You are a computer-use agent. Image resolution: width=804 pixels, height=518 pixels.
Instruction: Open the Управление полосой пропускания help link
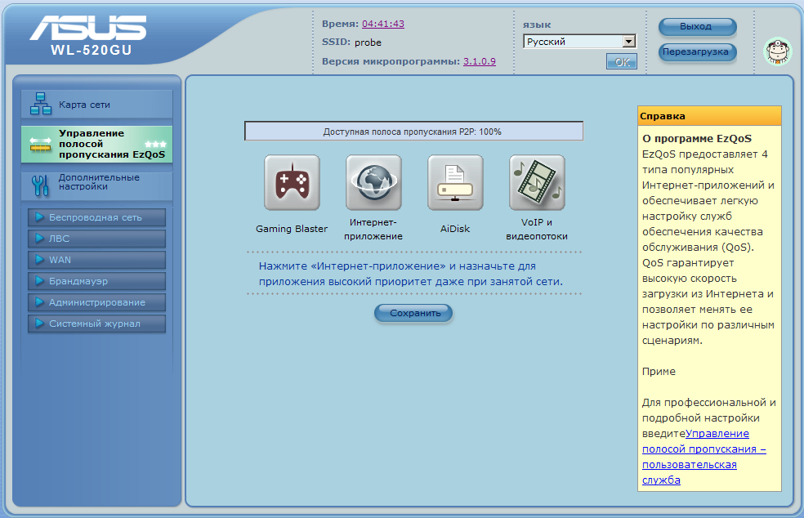point(704,457)
